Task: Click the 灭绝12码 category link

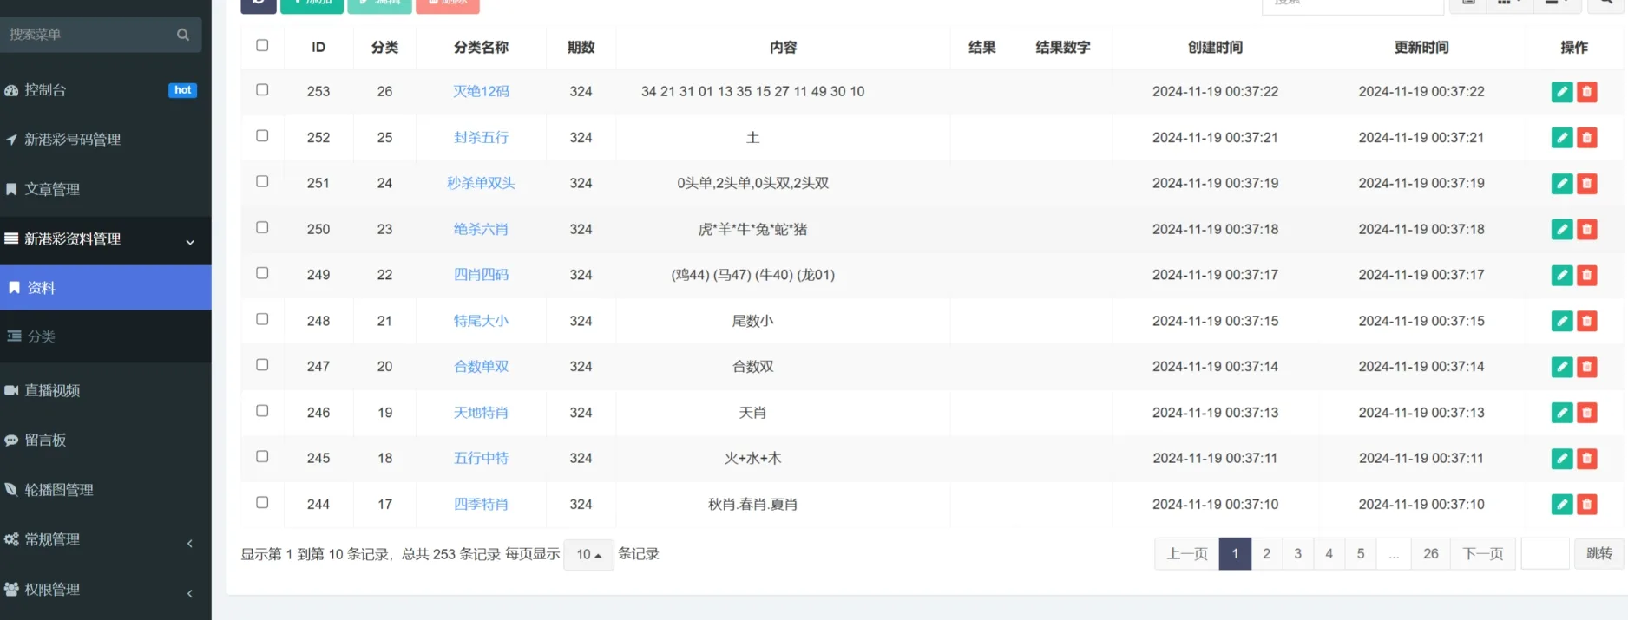Action: tap(481, 91)
